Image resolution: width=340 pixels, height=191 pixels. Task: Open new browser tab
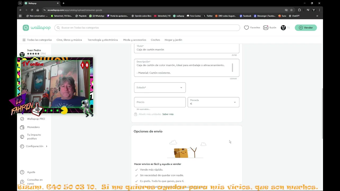point(63,3)
